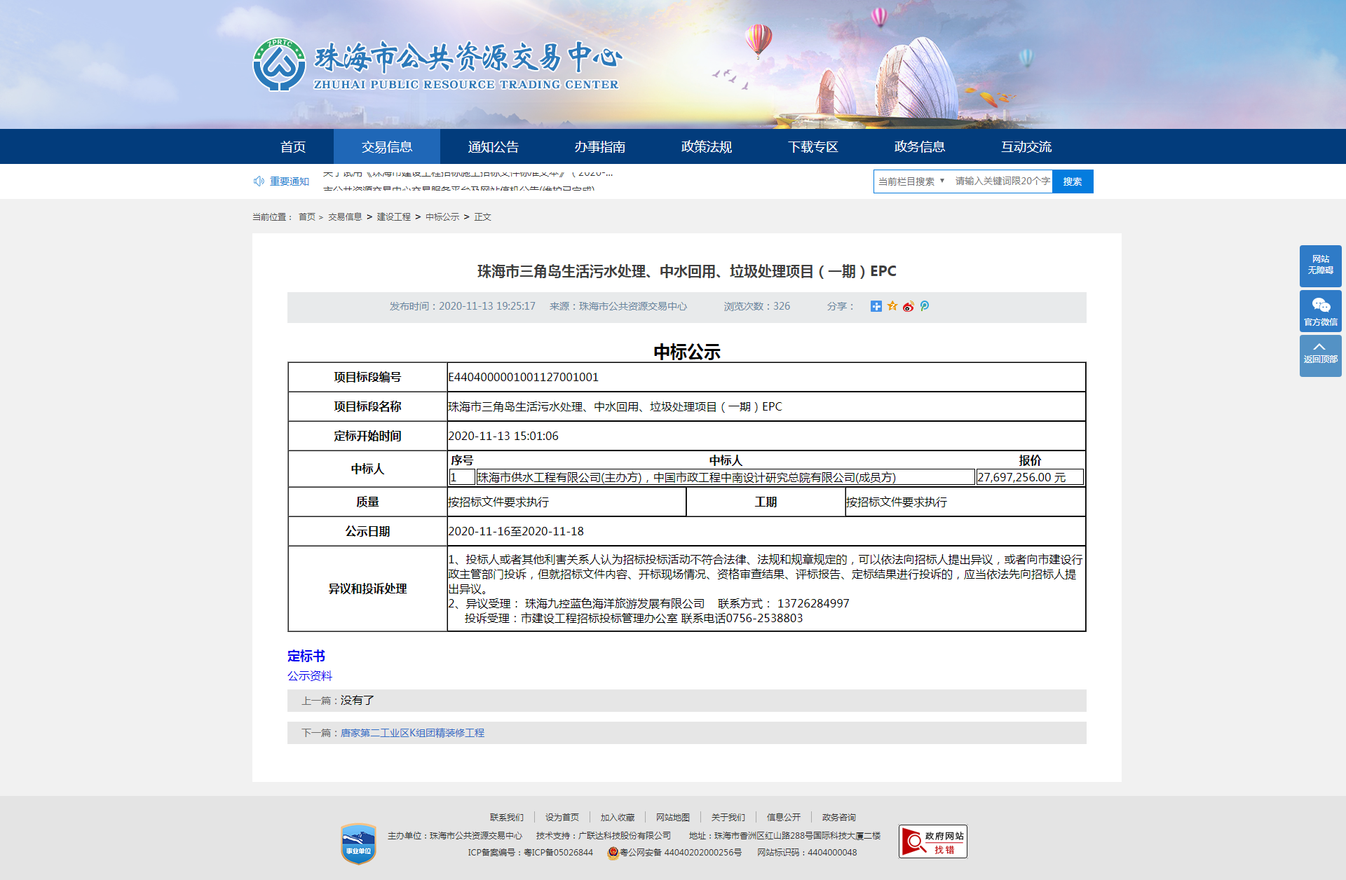1346x880 pixels.
Task: Go to 下载专区 menu item
Action: point(813,147)
